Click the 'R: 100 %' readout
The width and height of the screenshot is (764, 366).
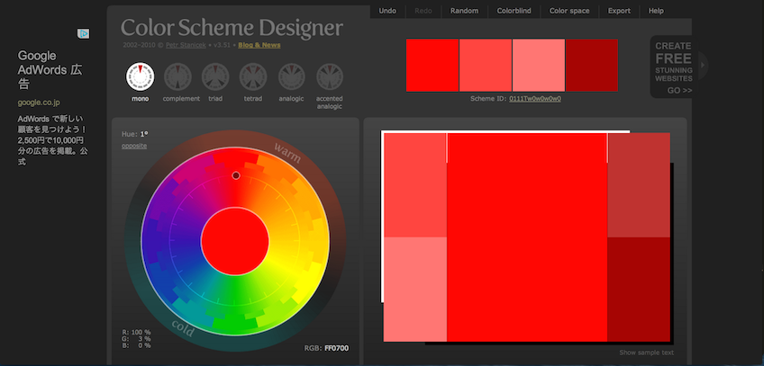[x=136, y=332]
